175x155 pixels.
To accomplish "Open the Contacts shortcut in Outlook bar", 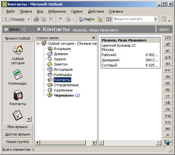I will (18, 98).
